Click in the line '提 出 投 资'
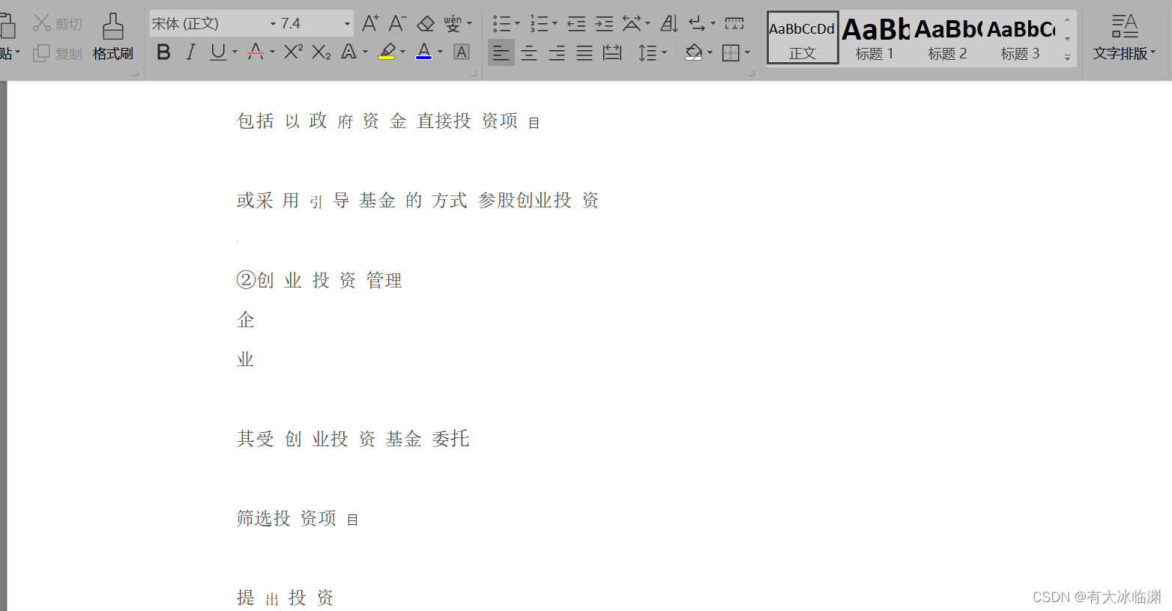This screenshot has height=611, width=1172. click(x=285, y=598)
